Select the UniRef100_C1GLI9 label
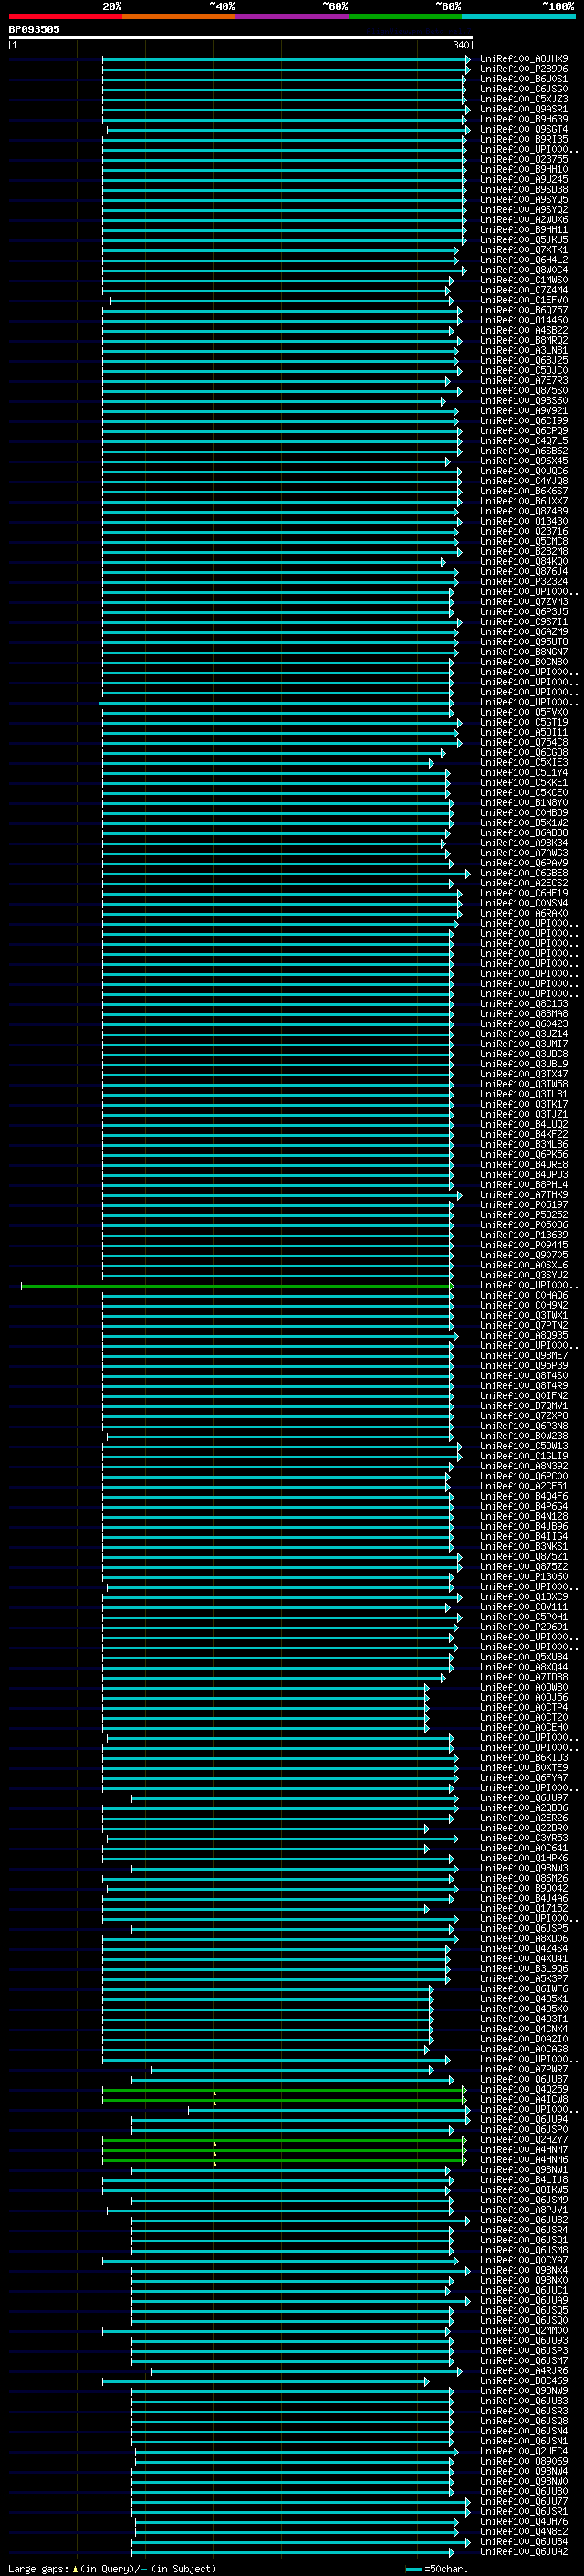Image resolution: width=584 pixels, height=2576 pixels. 524,1456
